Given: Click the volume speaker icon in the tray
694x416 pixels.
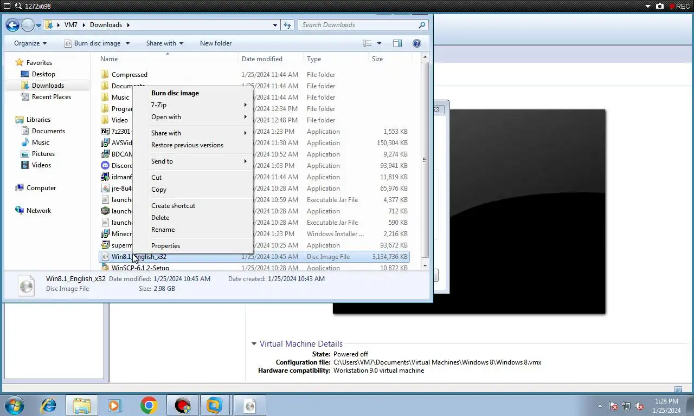Looking at the screenshot, I should [639, 406].
